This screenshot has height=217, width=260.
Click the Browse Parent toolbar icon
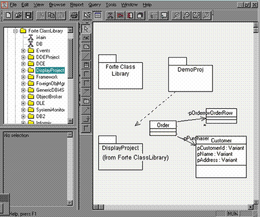click(154, 15)
